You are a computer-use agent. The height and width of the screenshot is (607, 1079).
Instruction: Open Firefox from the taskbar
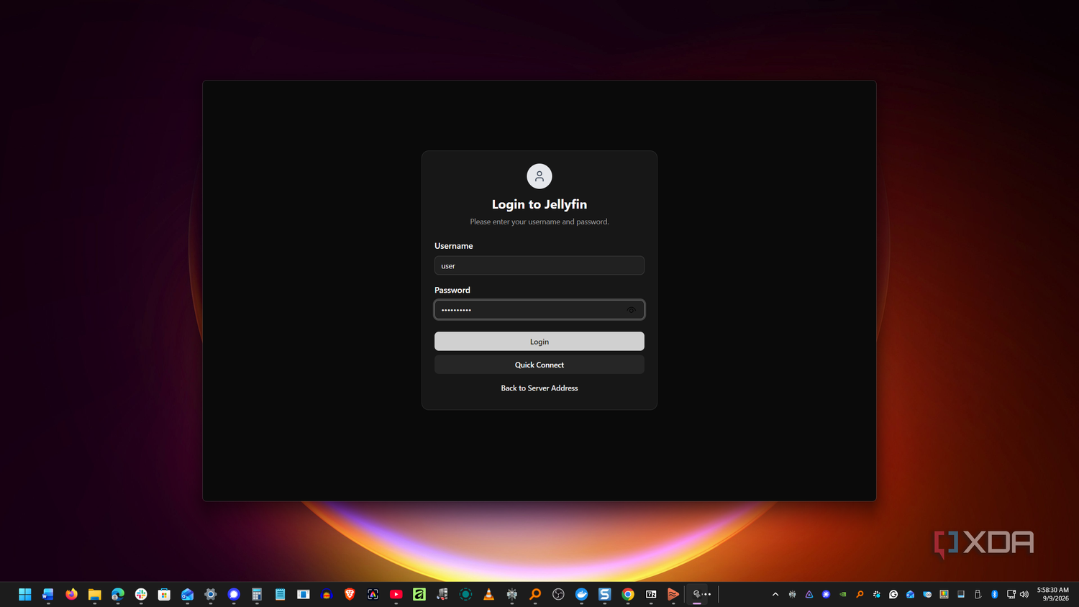point(71,594)
